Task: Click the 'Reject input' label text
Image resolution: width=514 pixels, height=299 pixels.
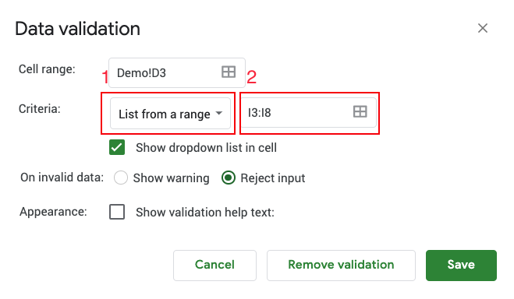Action: 273,178
